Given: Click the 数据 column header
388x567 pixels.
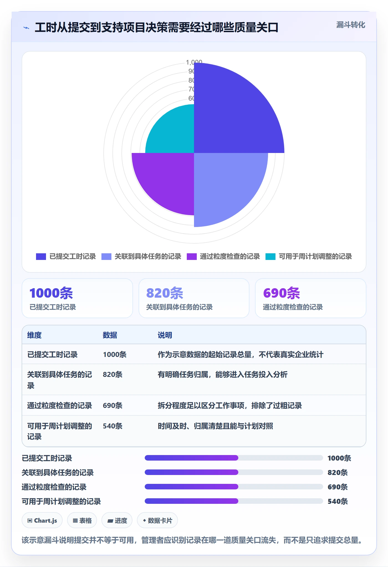Looking at the screenshot, I should [x=110, y=335].
